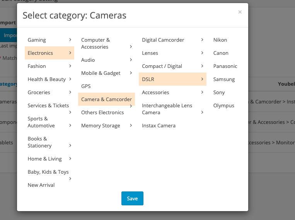Expand Digital Camcorder chevron
The width and height of the screenshot is (295, 220).
pyautogui.click(x=202, y=40)
